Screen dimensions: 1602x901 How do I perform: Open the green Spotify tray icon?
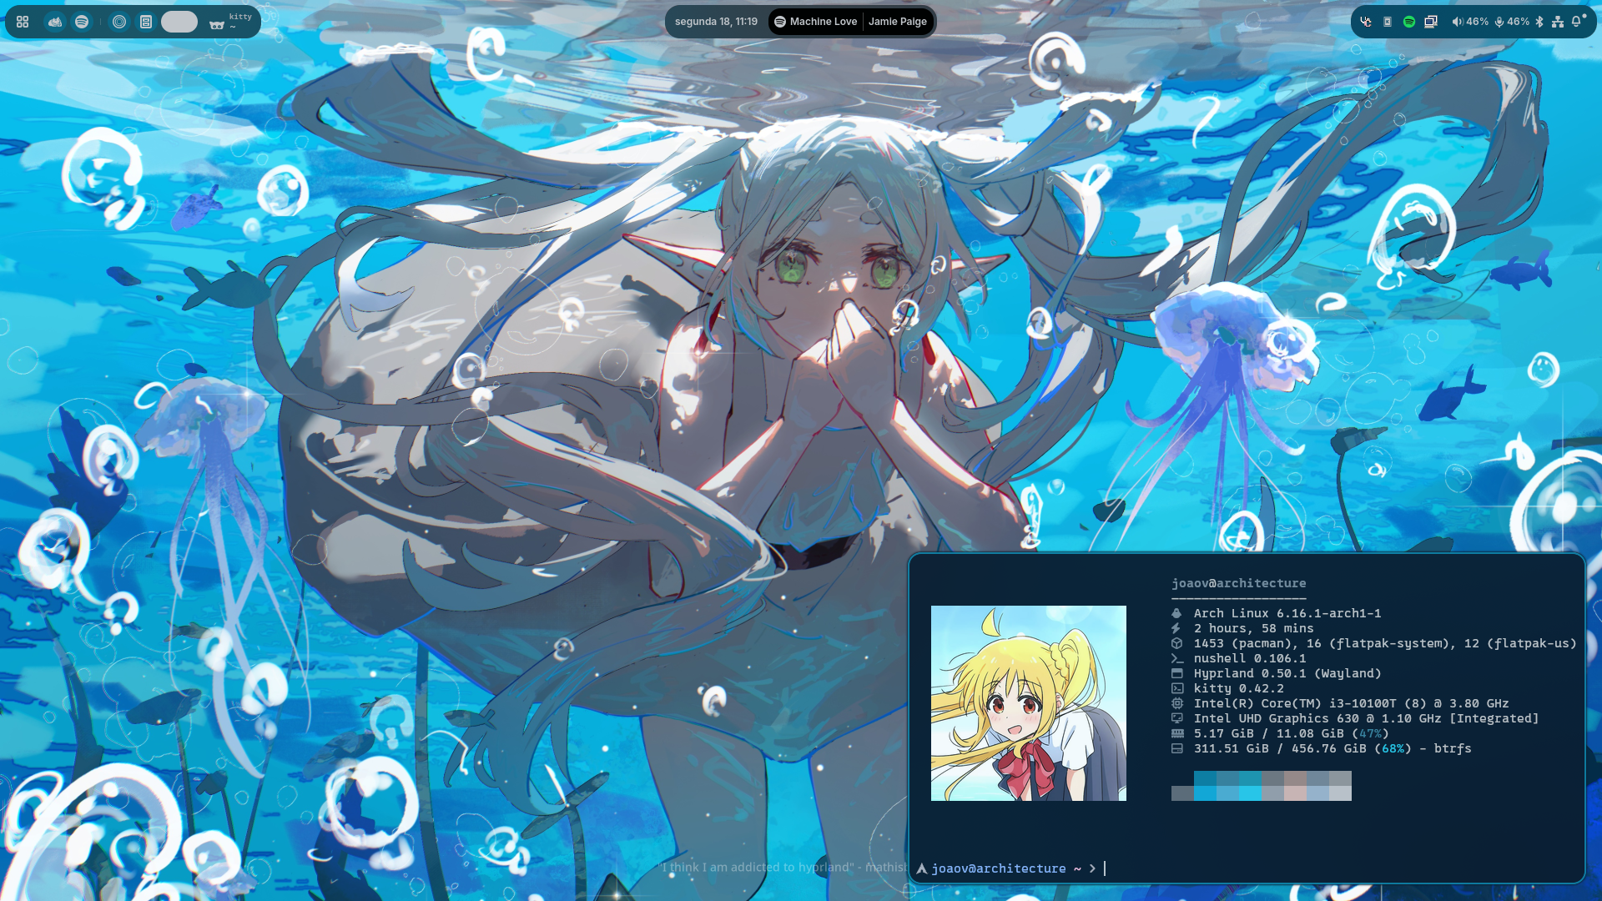1409,22
